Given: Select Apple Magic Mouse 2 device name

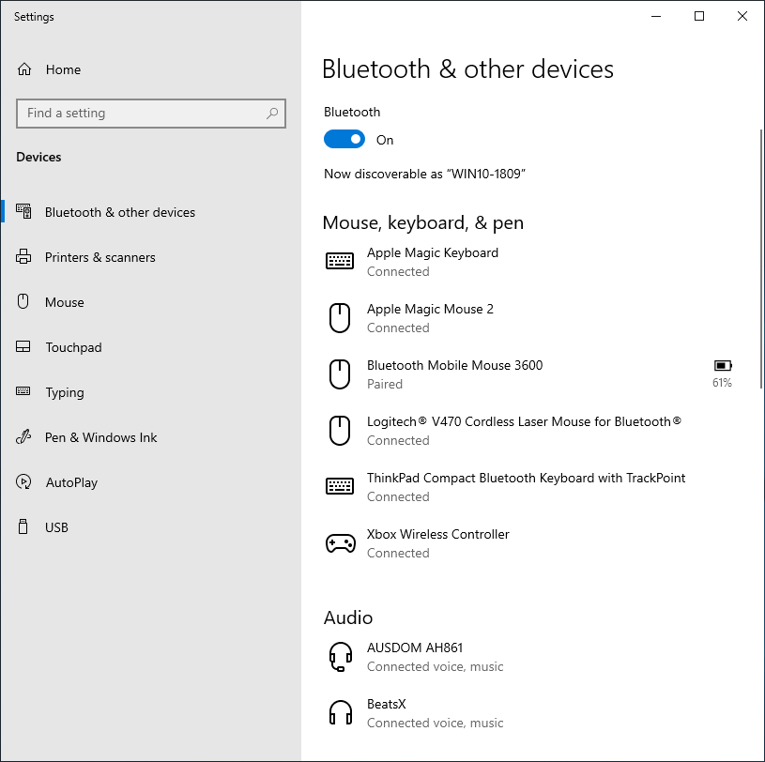Looking at the screenshot, I should point(430,309).
